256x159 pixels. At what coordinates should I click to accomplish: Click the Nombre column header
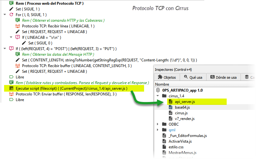pyautogui.click(x=162, y=84)
